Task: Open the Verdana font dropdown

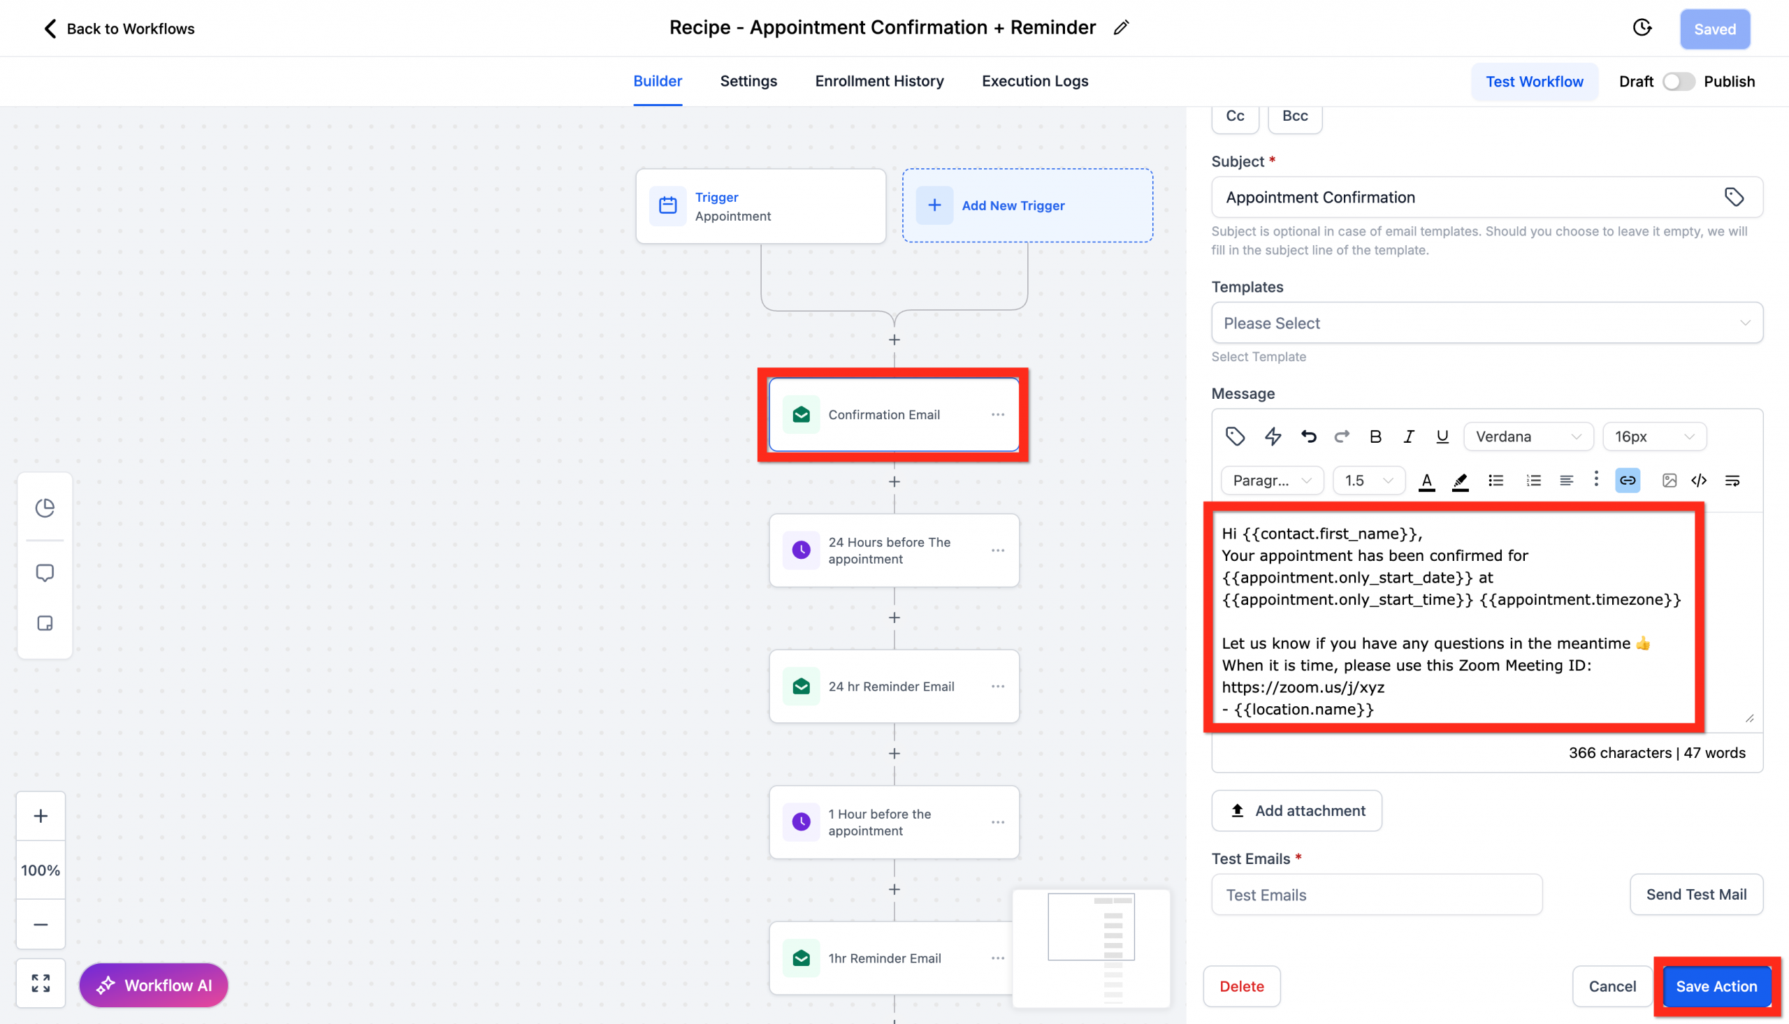Action: pyautogui.click(x=1528, y=436)
